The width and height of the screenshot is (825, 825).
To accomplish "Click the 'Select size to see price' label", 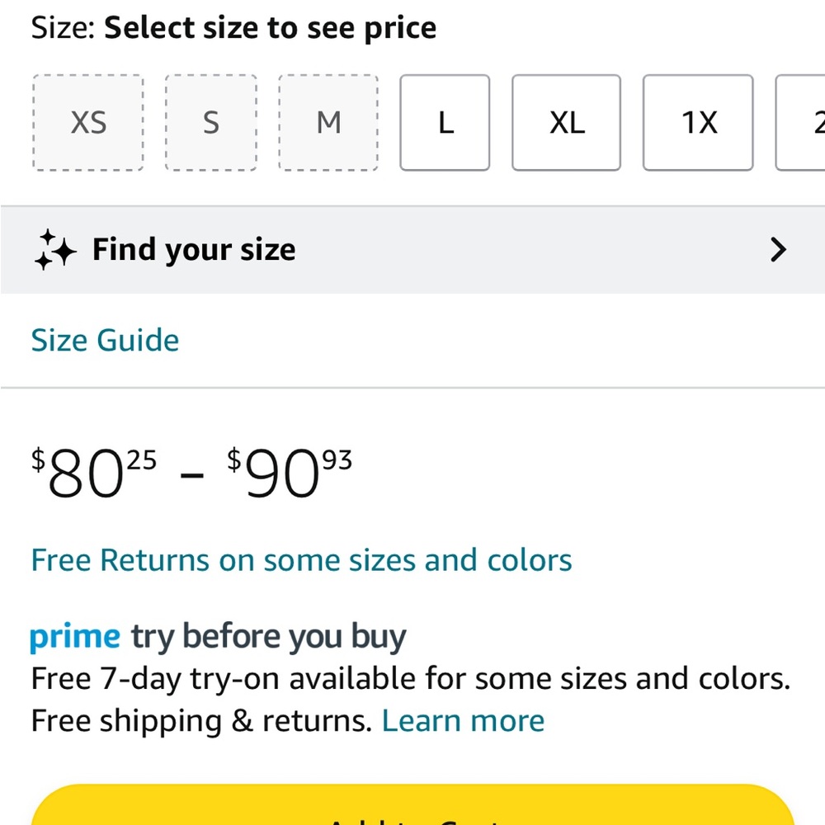I will coord(270,28).
